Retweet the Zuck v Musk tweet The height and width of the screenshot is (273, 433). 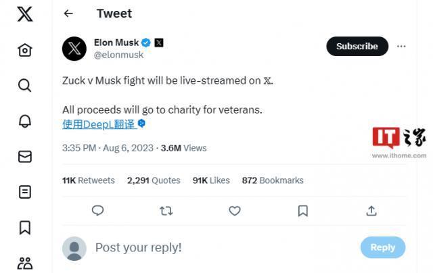coord(166,211)
